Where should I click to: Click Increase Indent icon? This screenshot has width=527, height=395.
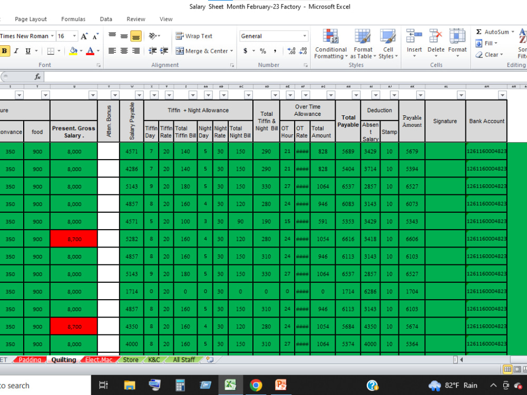164,51
